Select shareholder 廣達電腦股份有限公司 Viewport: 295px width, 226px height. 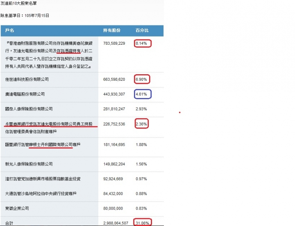click(25, 94)
